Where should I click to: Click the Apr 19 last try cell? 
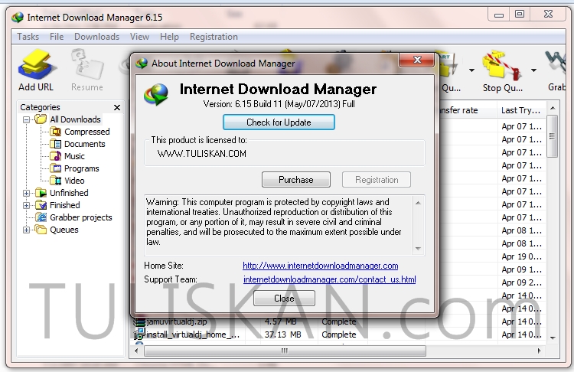[x=521, y=256]
